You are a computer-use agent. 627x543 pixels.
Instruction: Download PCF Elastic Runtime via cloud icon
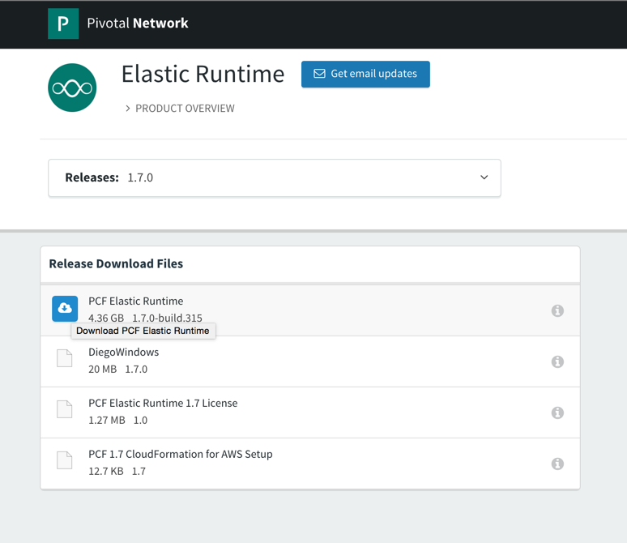pyautogui.click(x=65, y=309)
